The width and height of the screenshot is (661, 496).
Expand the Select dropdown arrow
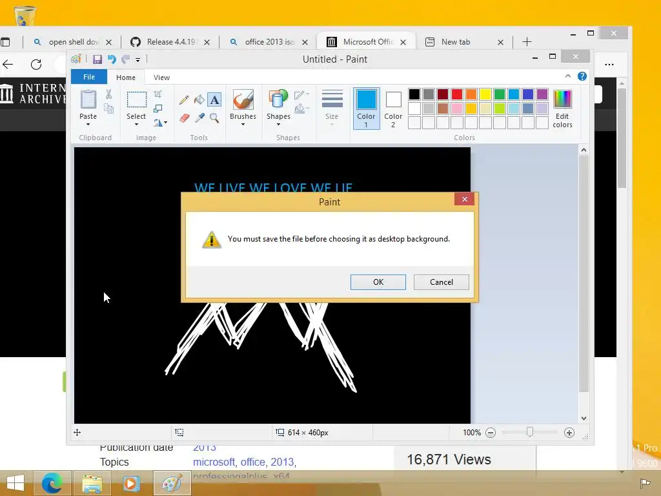point(136,125)
